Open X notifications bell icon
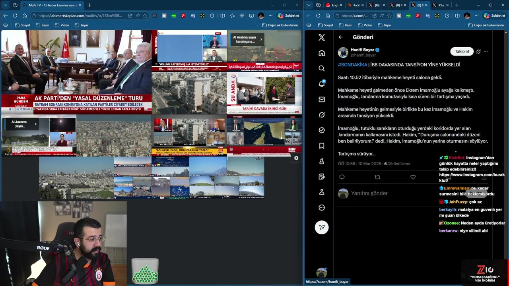Screen dimensions: 509x286 [322, 83]
